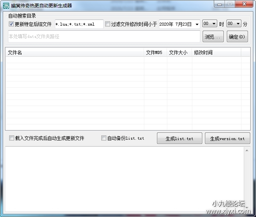Click the app icon in title bar
Viewport: 256px width, 217px height.
6,5
